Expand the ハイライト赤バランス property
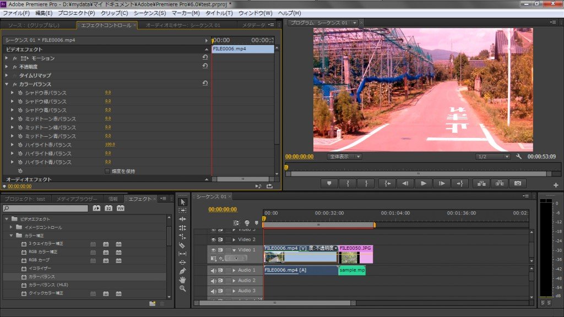The height and width of the screenshot is (317, 564). tap(12, 144)
